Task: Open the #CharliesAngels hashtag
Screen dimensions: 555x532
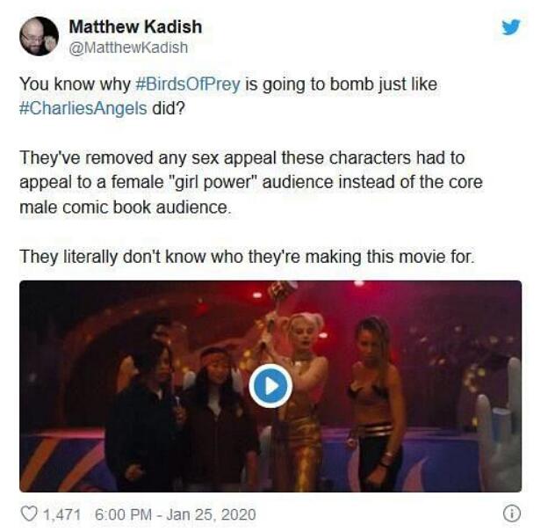Action: click(83, 108)
